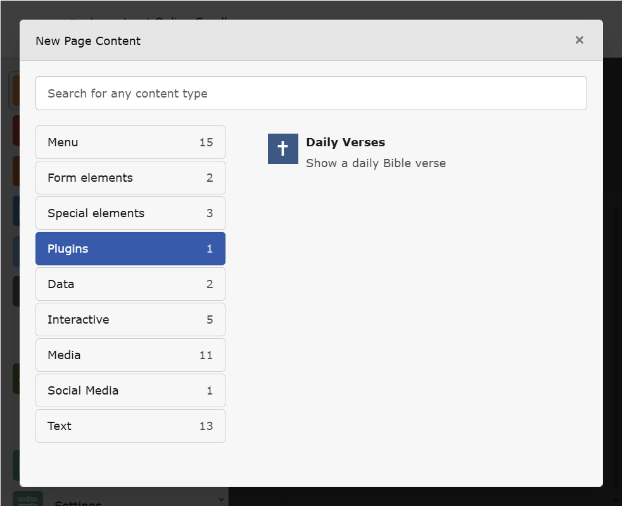The height and width of the screenshot is (506, 622).
Task: Switch to the Media category
Action: 130,355
